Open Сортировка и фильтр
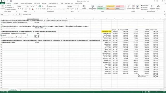This screenshot has height=93, width=166. pos(153,7)
